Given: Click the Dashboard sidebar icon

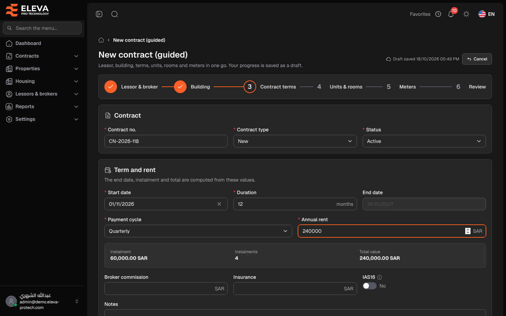Looking at the screenshot, I should coord(9,44).
